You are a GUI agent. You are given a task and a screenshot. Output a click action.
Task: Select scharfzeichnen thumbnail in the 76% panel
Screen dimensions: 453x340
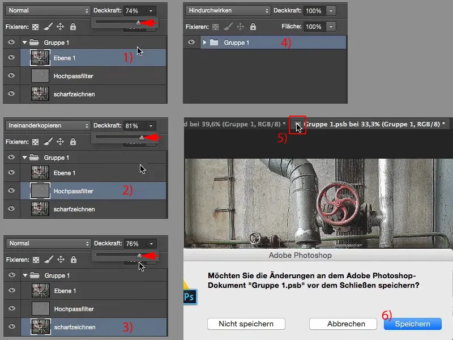[x=41, y=327]
